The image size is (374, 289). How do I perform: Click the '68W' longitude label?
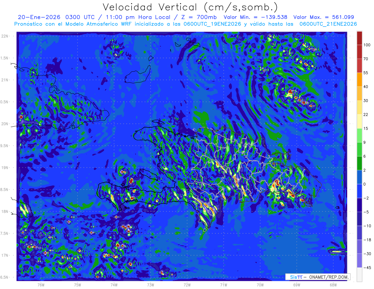click(333, 285)
